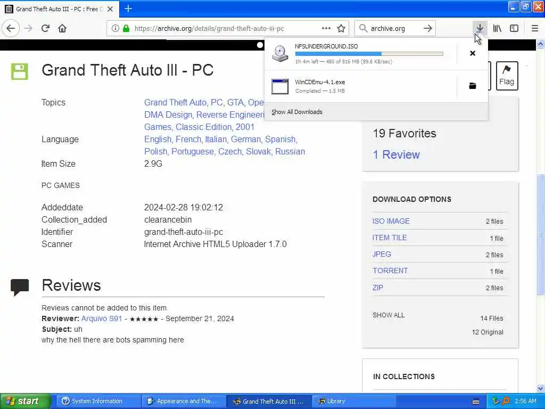Click the WinCDEmu-4.1.exe file icon

point(280,86)
